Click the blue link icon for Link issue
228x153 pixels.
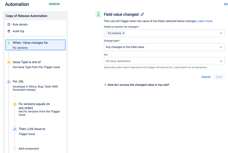coord(15,129)
